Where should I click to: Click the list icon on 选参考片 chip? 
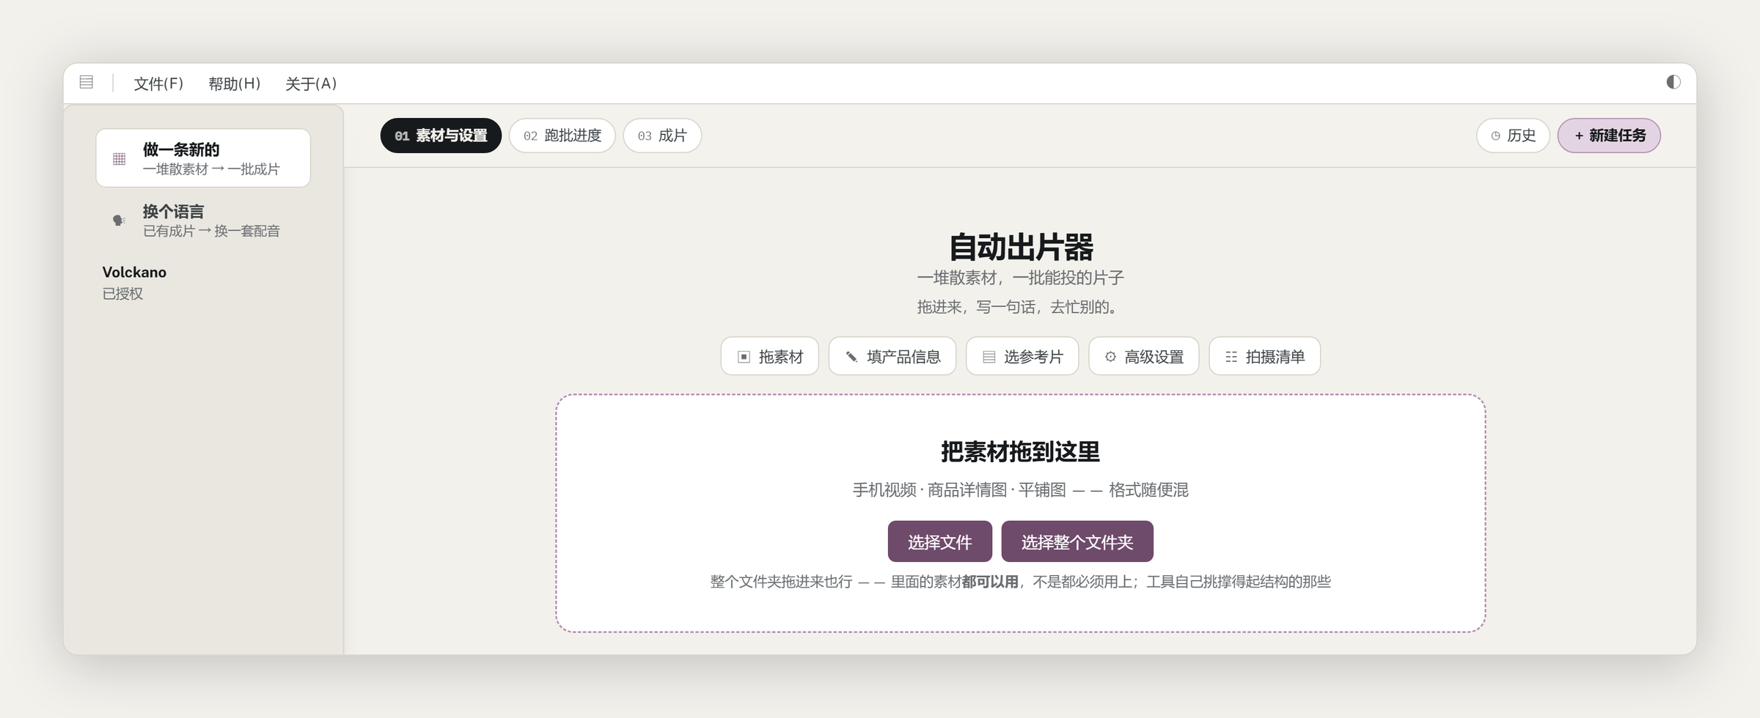989,357
